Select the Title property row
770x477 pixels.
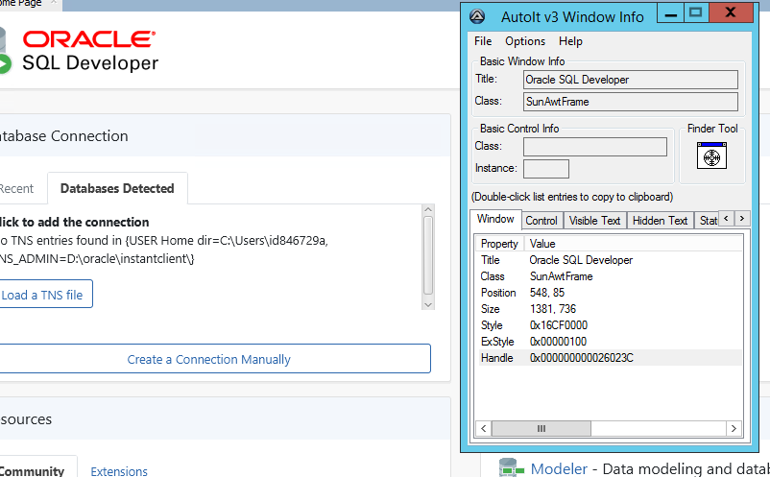click(609, 260)
